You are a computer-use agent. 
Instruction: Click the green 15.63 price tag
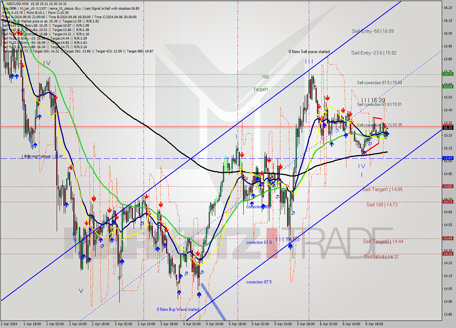448,86
